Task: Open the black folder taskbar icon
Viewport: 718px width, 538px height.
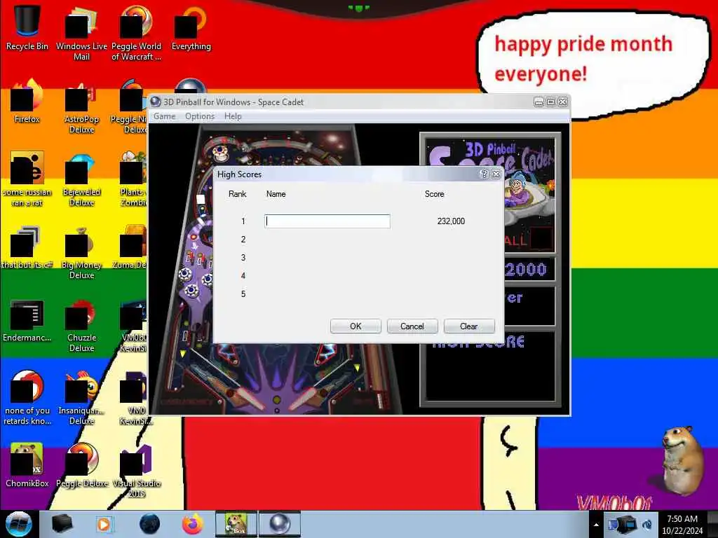Action: click(62, 524)
